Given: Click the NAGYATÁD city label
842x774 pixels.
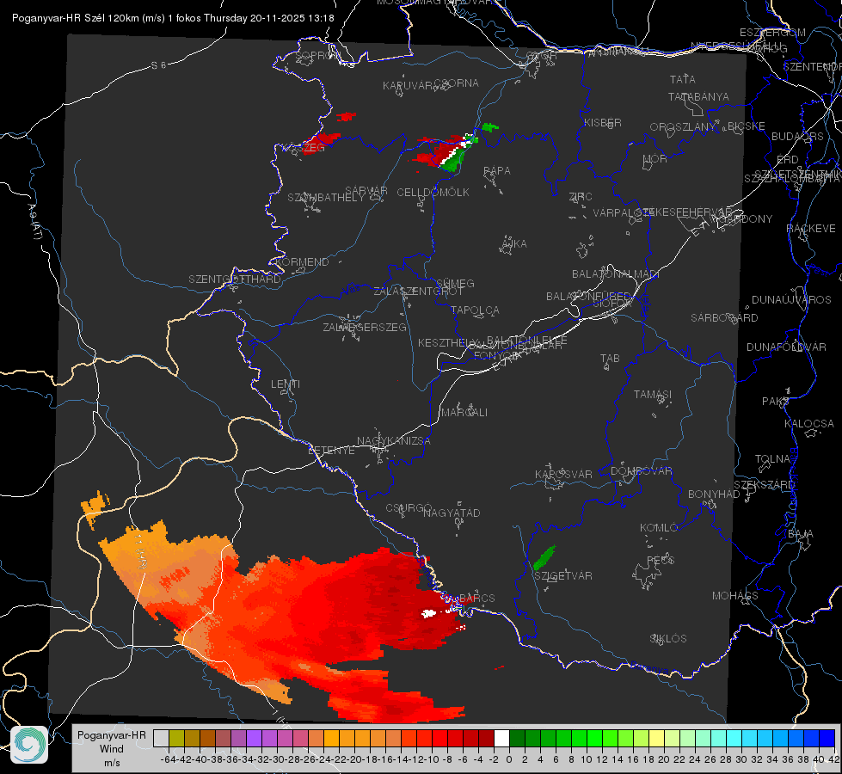Looking at the screenshot, I should (x=452, y=513).
